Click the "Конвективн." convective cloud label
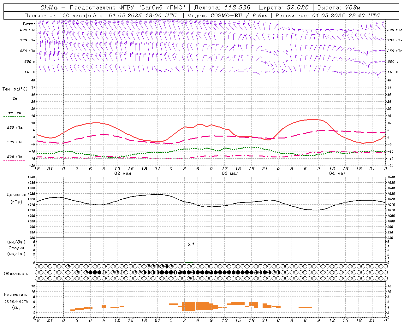 click(16, 295)
